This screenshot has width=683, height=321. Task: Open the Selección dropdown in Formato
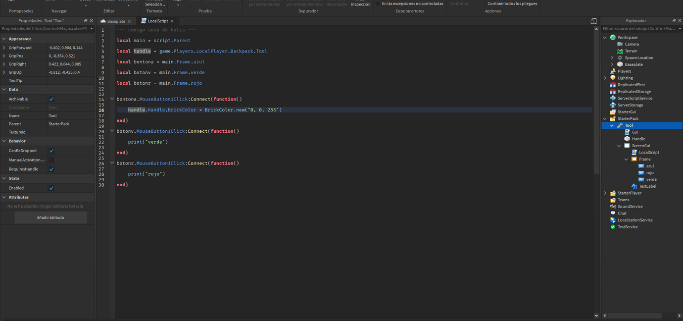coord(154,4)
